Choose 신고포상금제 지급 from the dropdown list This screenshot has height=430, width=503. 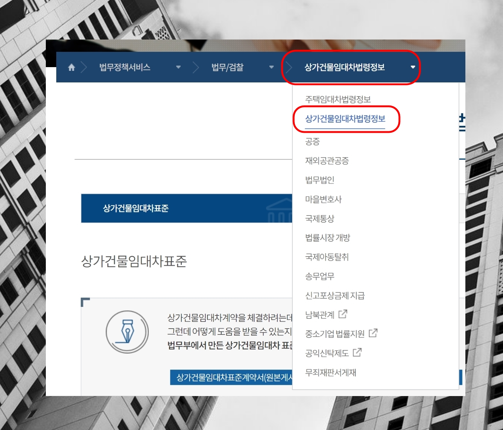(x=335, y=296)
